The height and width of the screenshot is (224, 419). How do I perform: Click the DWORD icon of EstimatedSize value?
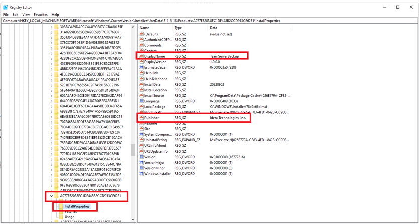coord(141,67)
